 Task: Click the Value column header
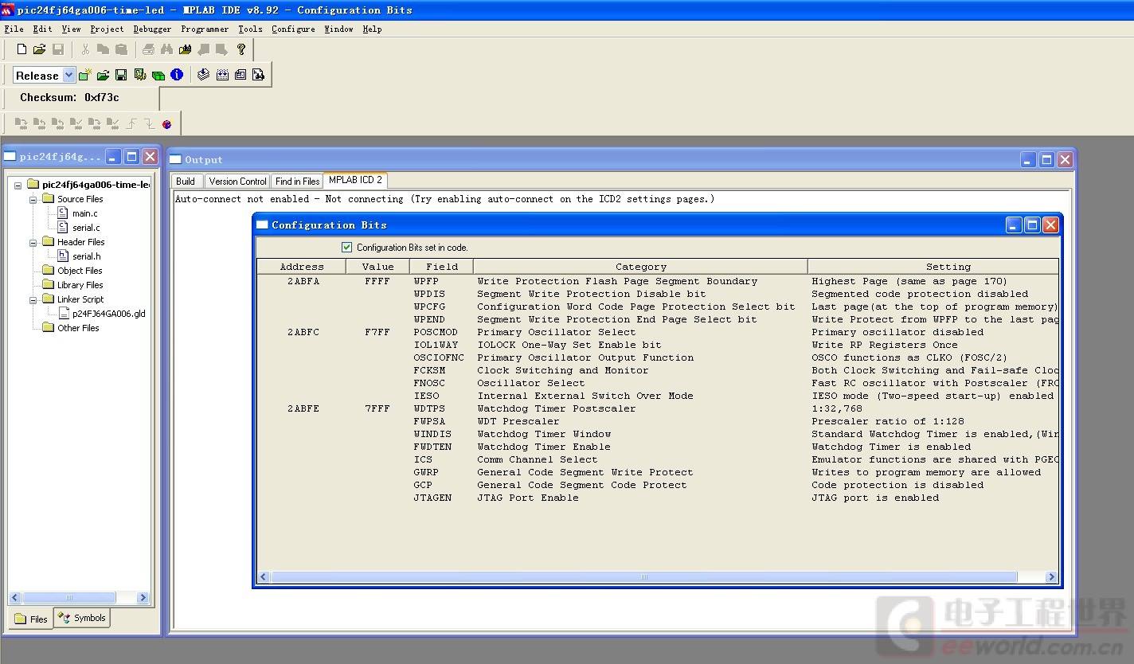(377, 267)
